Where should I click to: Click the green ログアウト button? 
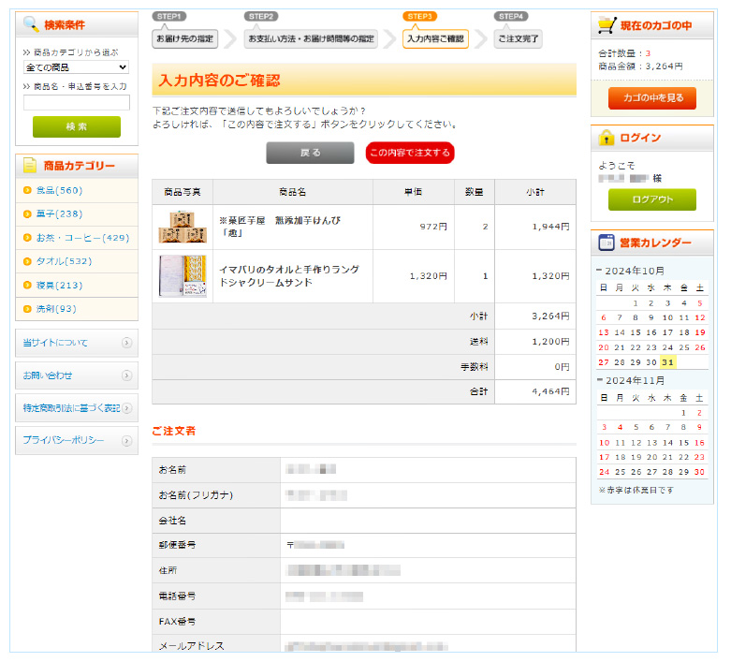coord(651,199)
